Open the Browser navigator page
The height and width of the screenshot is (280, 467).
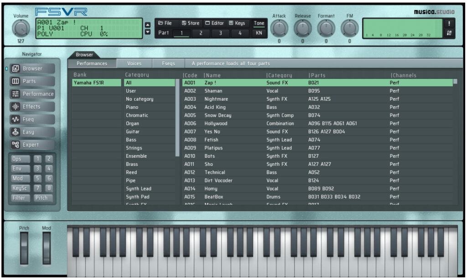32,68
